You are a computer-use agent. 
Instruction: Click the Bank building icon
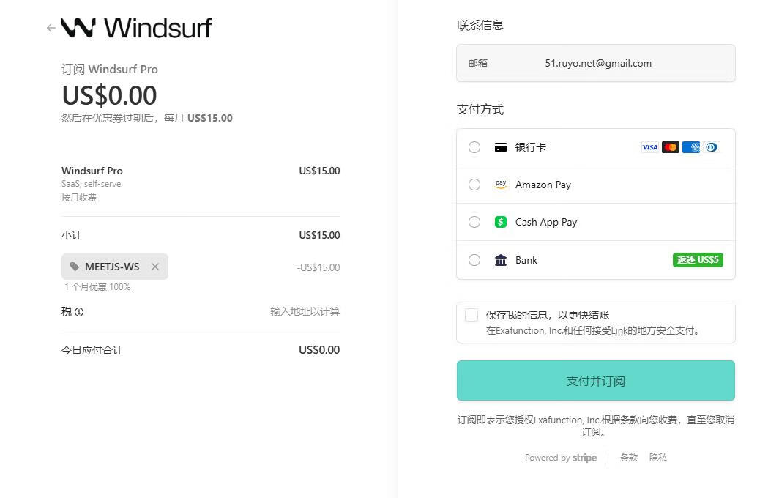(x=501, y=260)
